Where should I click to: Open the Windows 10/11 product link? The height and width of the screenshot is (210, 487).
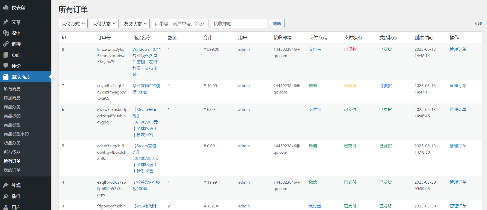(x=147, y=62)
